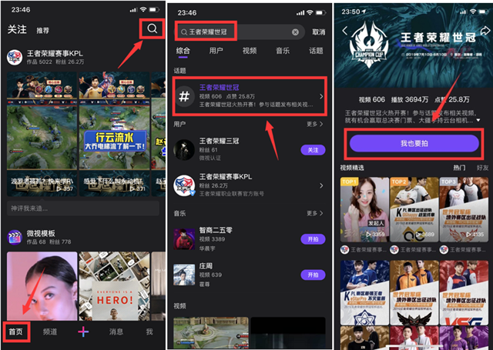This screenshot has height=350, width=493.
Task: Play the first KPL game video with 357 plays
Action: [x=42, y=134]
